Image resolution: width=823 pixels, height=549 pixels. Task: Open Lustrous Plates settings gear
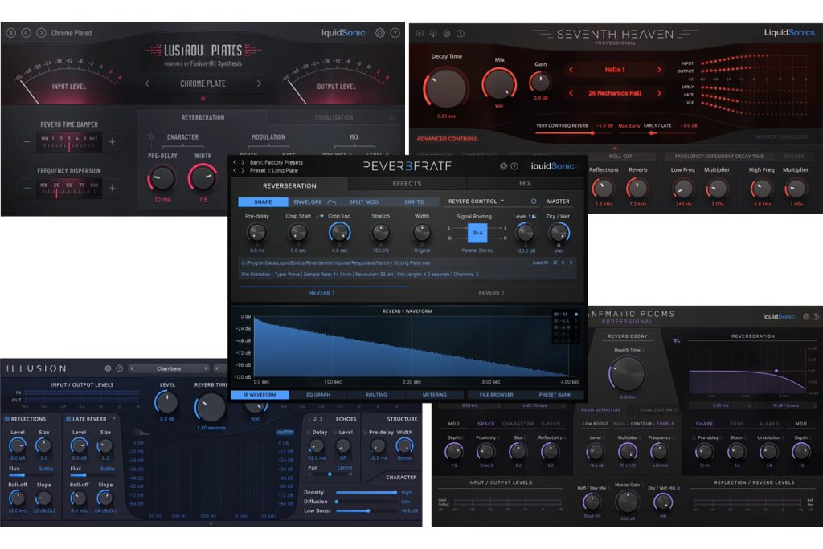tap(380, 33)
